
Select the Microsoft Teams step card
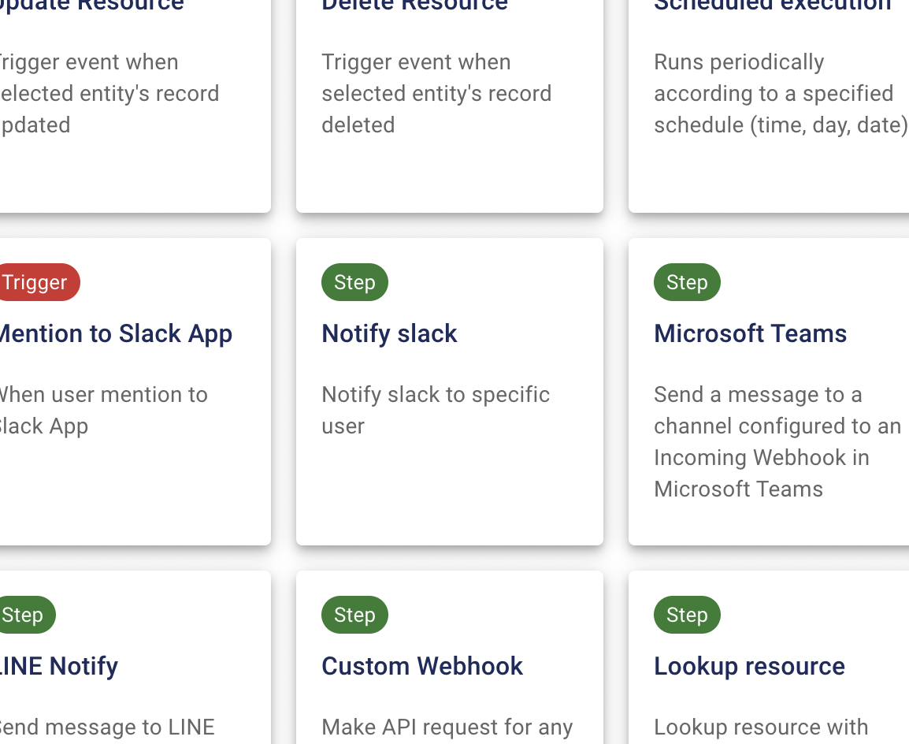[x=769, y=392]
